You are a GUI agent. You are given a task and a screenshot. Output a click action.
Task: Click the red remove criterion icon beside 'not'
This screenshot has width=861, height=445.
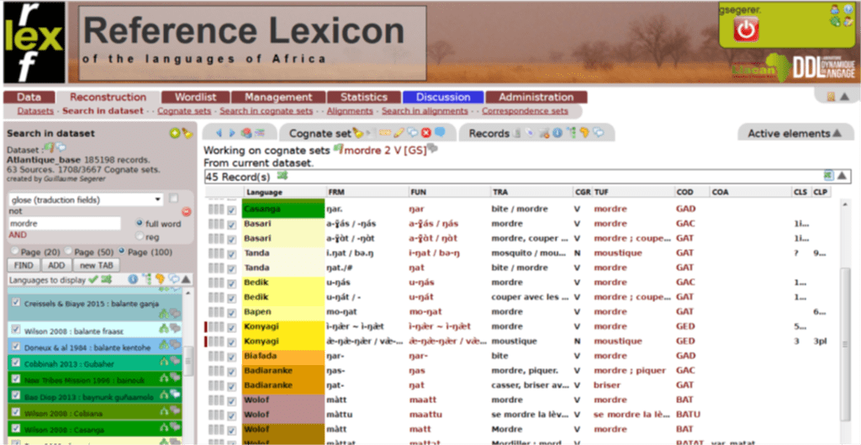(187, 212)
